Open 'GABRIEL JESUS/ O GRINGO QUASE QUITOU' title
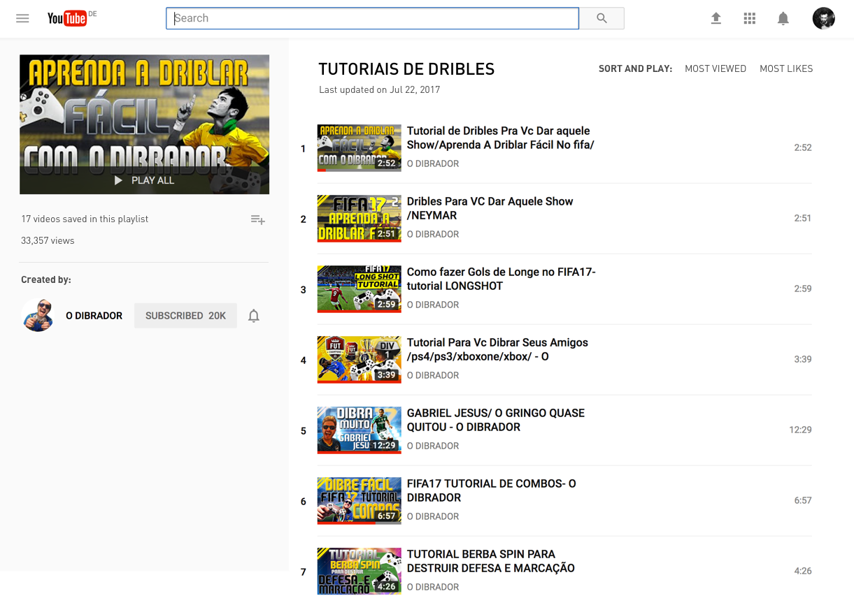Screen dimensions: 854x605 [495, 420]
